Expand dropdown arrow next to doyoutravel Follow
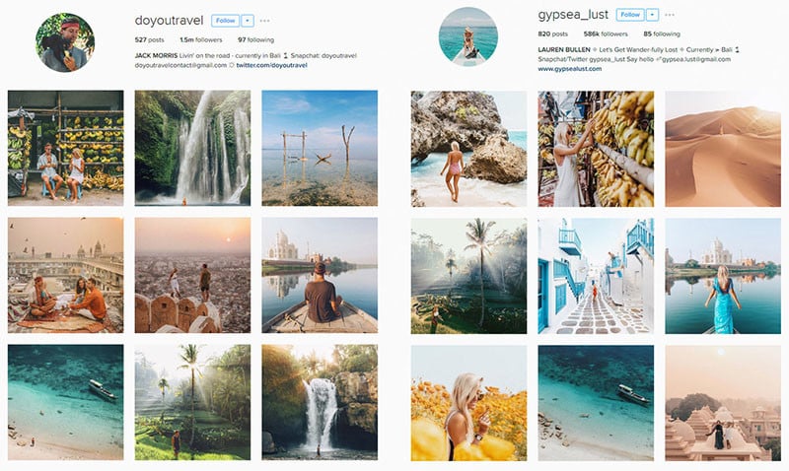The width and height of the screenshot is (789, 471). point(248,21)
